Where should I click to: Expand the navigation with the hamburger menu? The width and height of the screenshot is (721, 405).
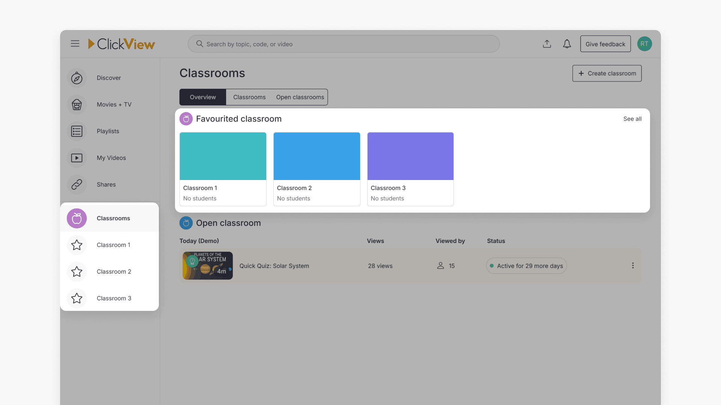75,43
